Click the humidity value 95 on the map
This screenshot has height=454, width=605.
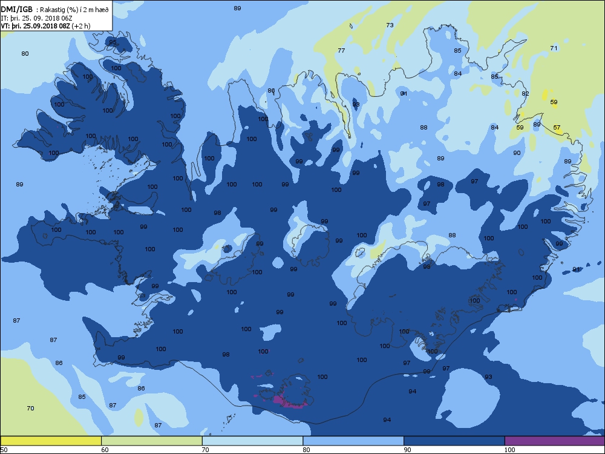click(x=113, y=42)
